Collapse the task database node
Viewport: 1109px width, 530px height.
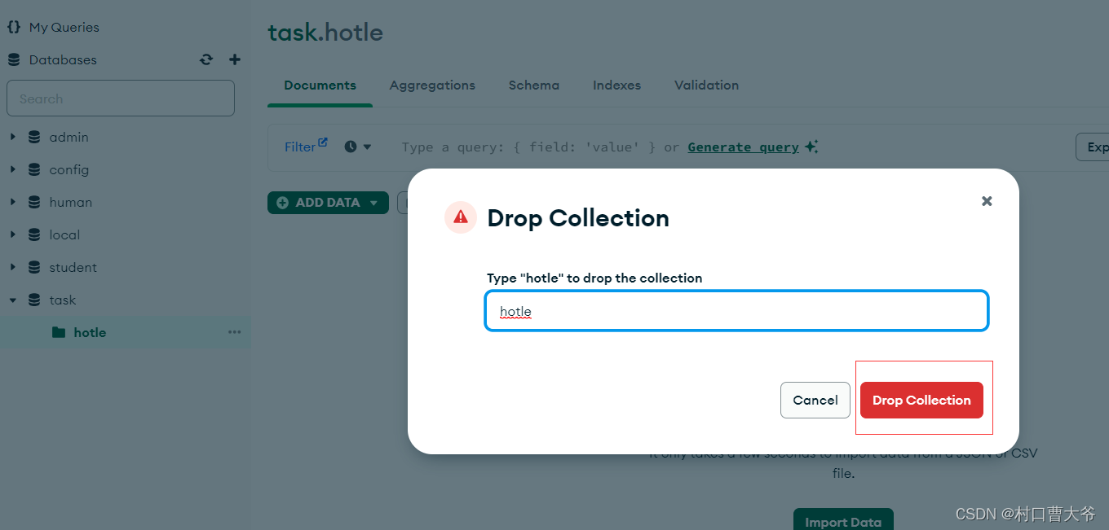[x=13, y=300]
